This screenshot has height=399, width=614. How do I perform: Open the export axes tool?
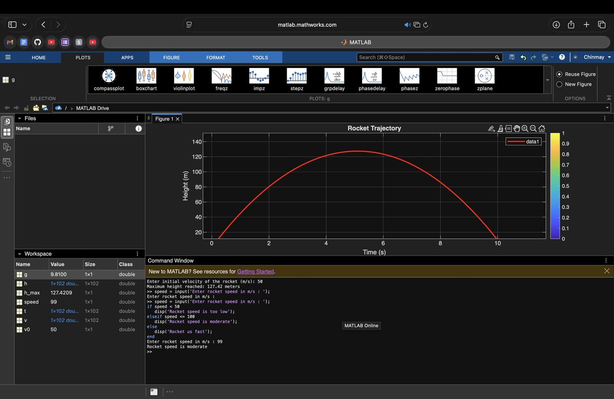[x=492, y=128]
